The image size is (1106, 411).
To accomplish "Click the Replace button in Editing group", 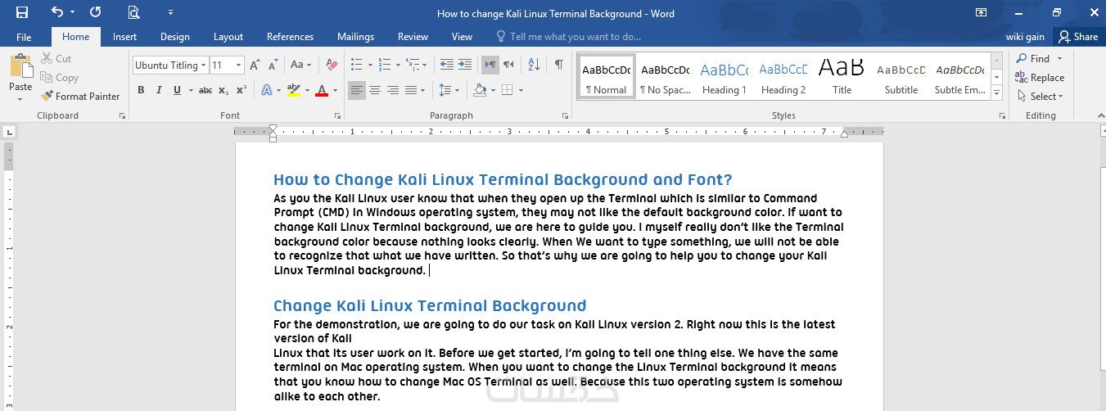I will point(1040,78).
